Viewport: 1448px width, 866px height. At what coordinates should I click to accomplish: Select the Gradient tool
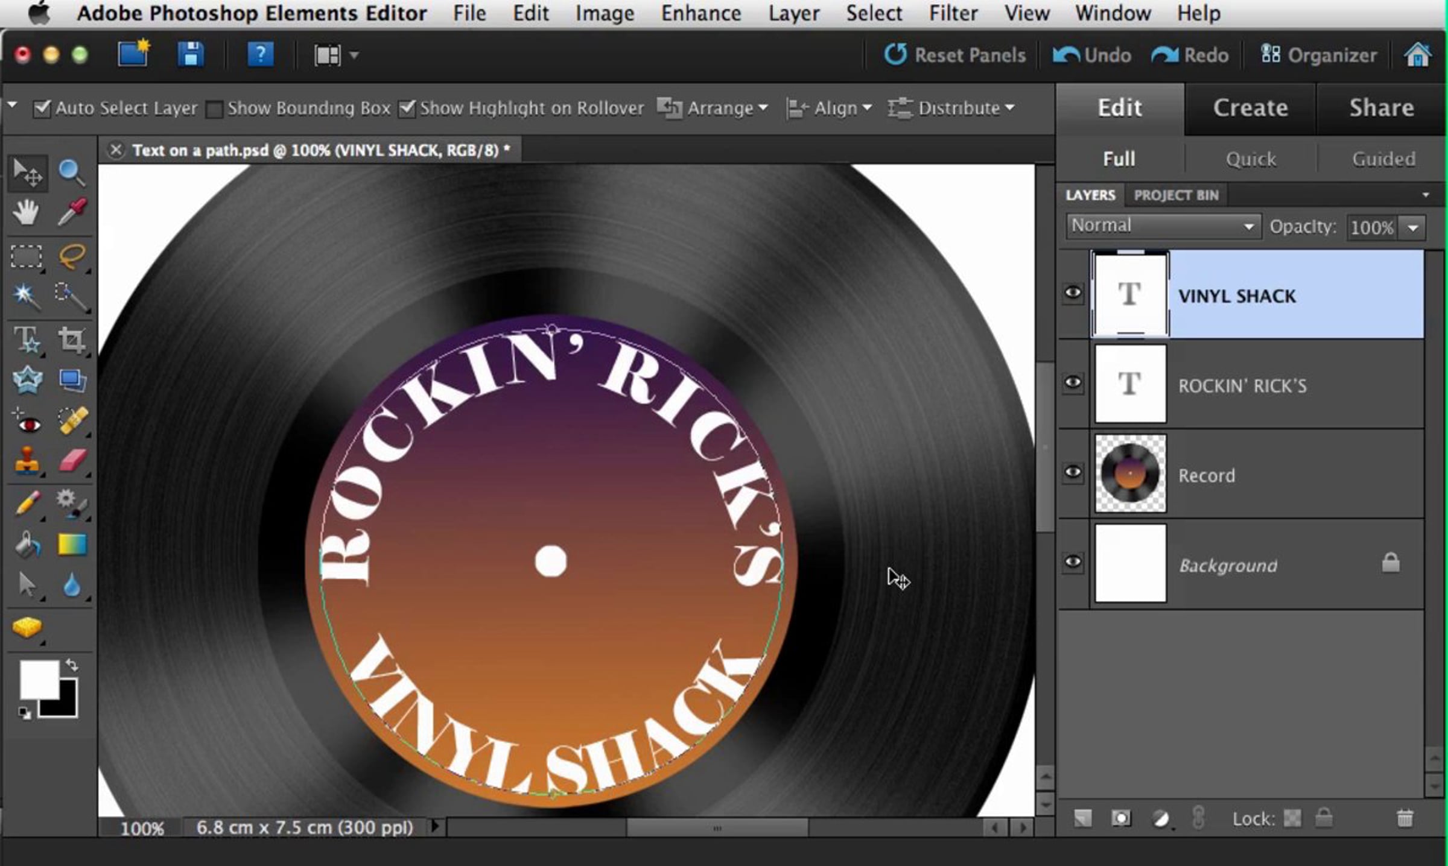tap(72, 544)
